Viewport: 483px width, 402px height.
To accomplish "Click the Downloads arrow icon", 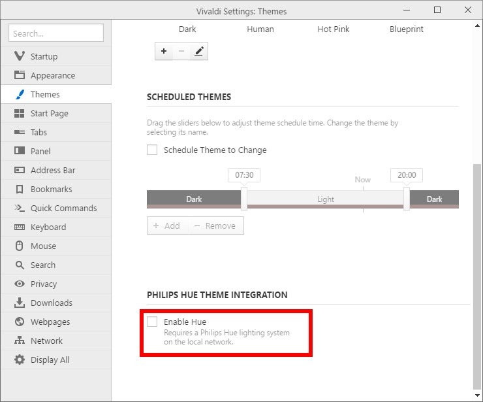I will click(20, 303).
